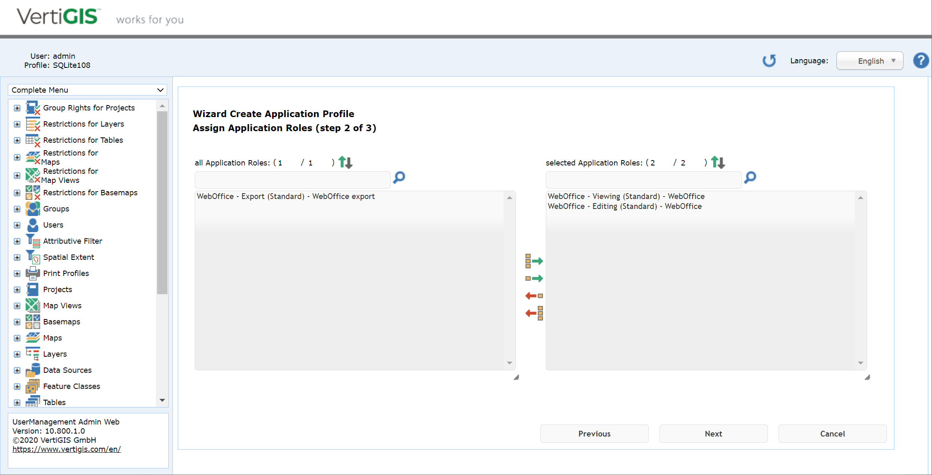Viewport: 932px width, 475px height.
Task: Click the search magnifier for all Application Roles
Action: tap(398, 178)
